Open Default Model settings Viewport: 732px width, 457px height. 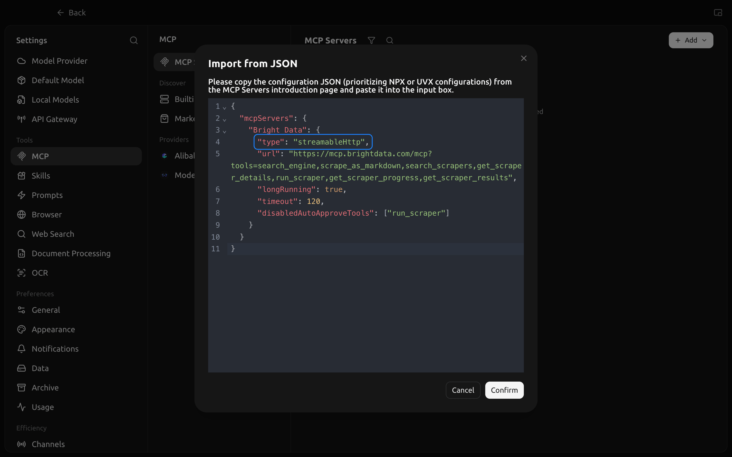point(76,80)
